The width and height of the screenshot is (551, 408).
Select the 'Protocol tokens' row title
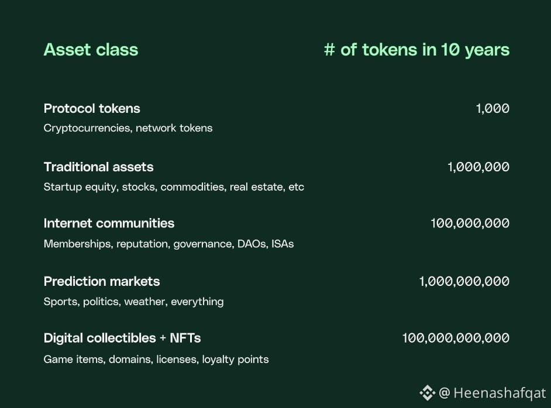pos(92,109)
